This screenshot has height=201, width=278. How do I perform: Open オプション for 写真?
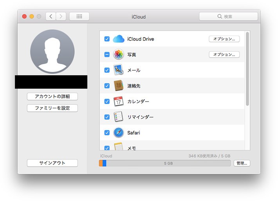tap(224, 54)
